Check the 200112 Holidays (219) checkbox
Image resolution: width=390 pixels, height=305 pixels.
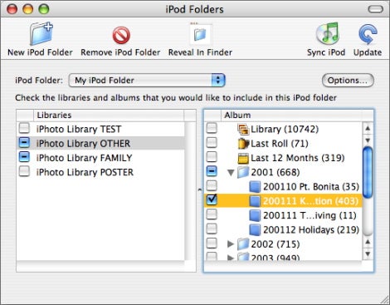pos(212,229)
